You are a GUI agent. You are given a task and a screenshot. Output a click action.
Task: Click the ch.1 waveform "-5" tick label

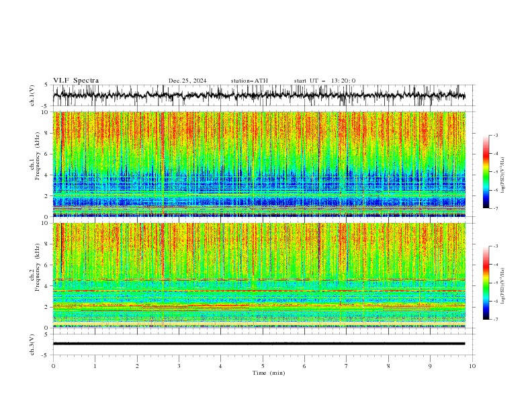(46, 106)
